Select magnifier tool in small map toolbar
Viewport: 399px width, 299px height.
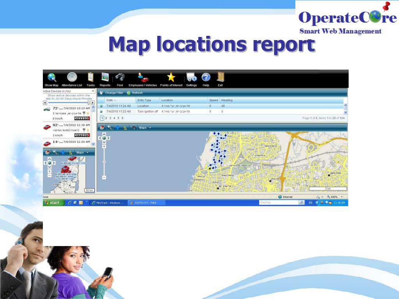click(x=55, y=153)
